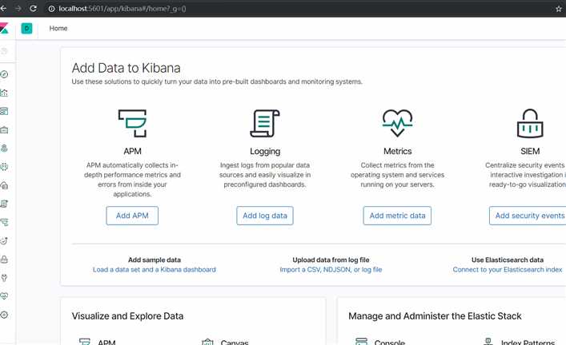Click the SIEM card title
Image resolution: width=566 pixels, height=345 pixels.
(530, 151)
